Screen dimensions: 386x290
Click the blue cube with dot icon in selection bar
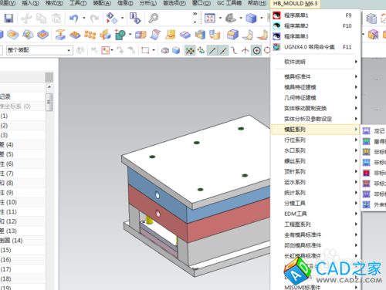176,50
